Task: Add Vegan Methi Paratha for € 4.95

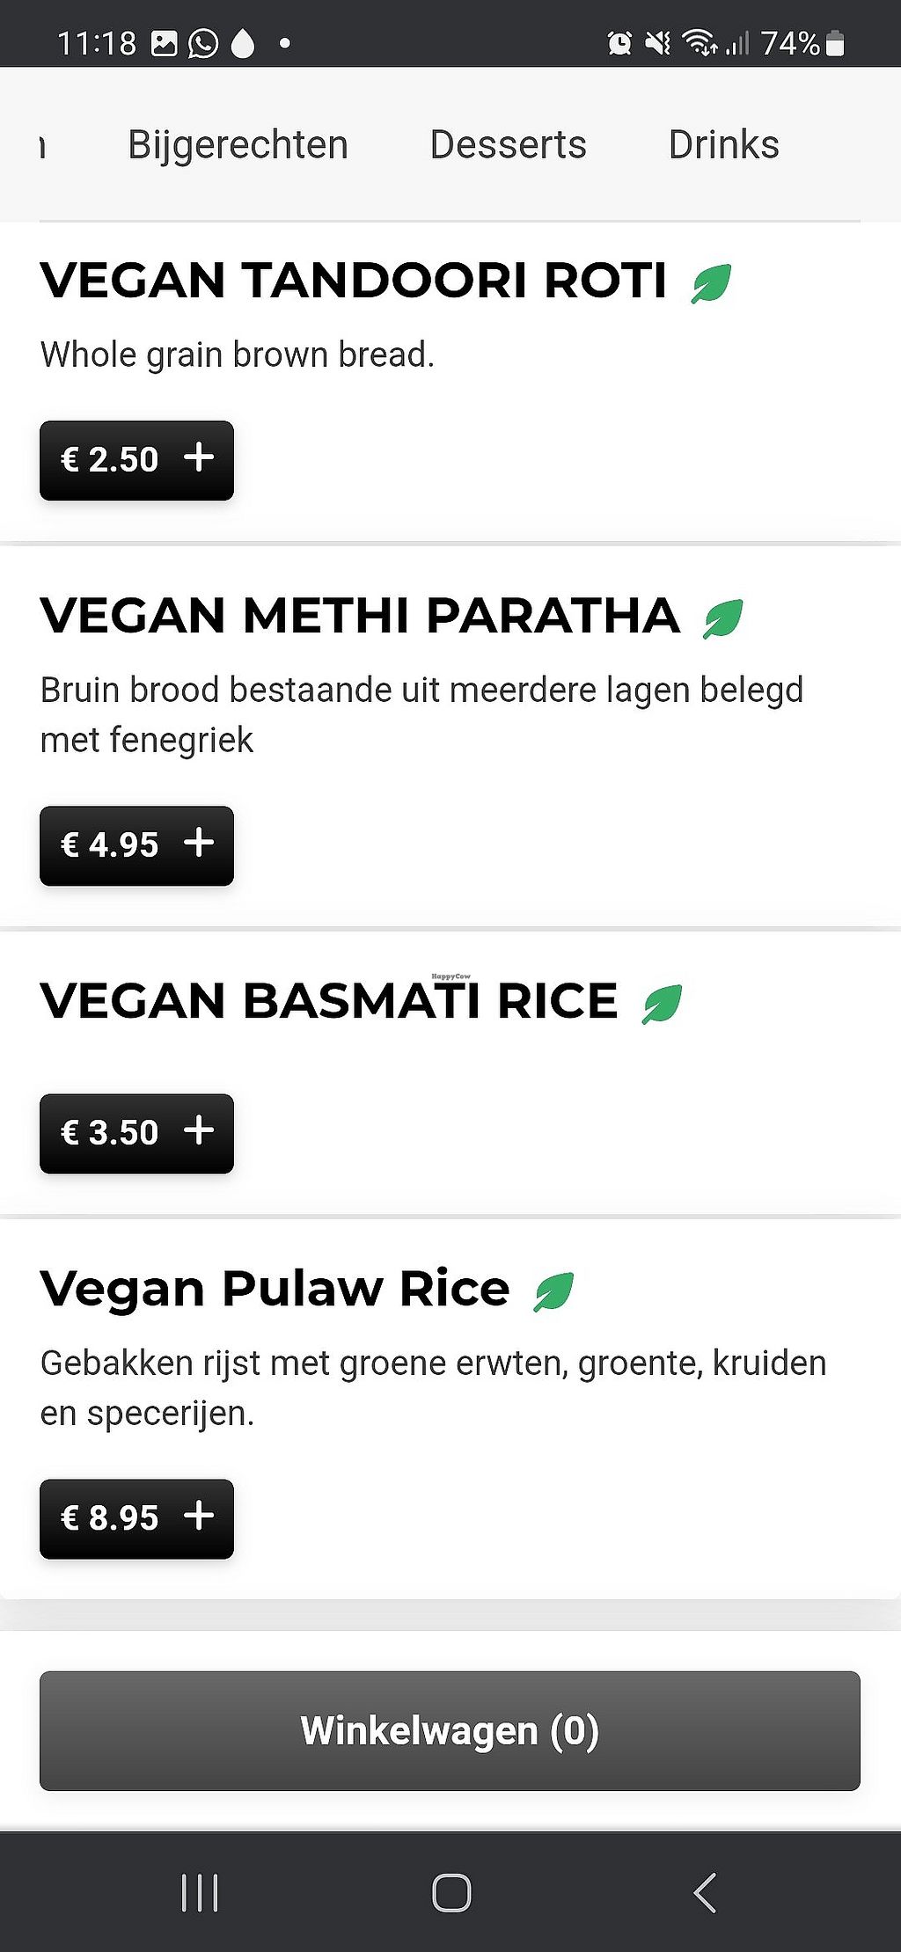Action: [136, 845]
